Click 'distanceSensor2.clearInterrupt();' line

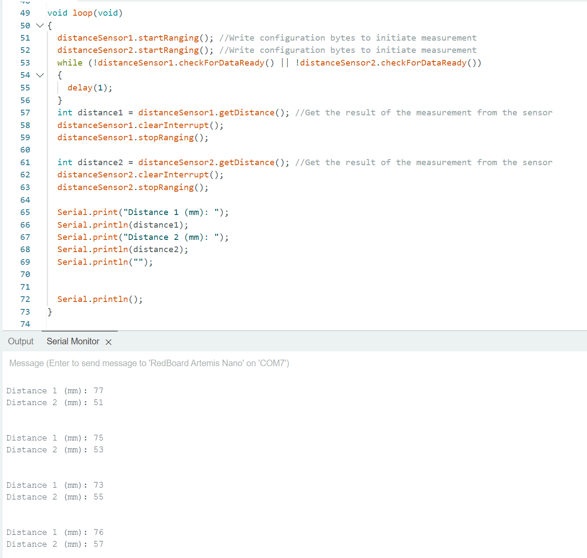pyautogui.click(x=141, y=175)
